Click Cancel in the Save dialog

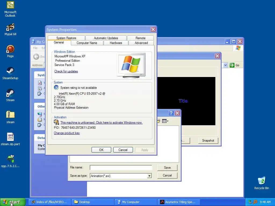(167, 175)
